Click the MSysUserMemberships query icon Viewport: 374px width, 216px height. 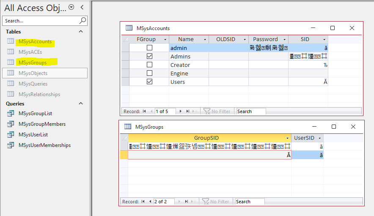click(x=11, y=145)
